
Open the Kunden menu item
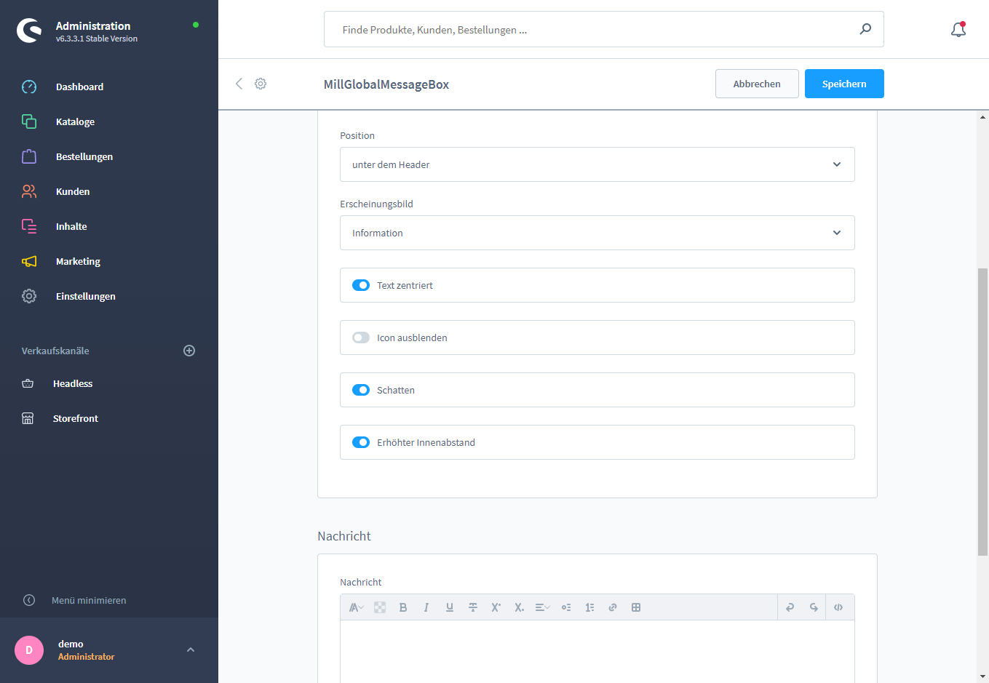(73, 191)
